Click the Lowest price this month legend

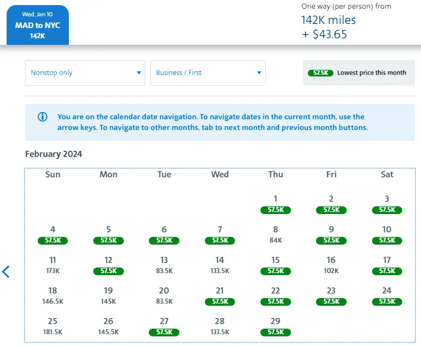[x=358, y=73]
